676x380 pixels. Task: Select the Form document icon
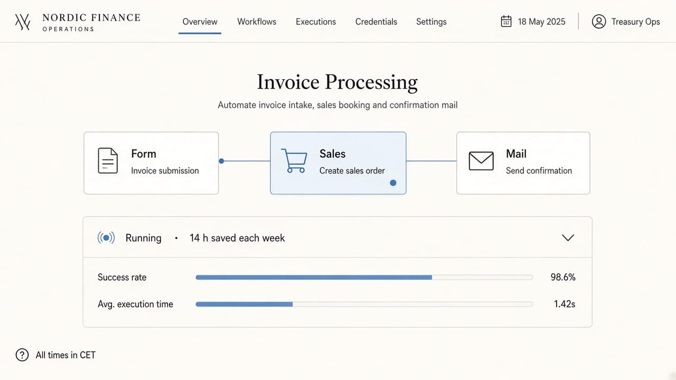[108, 160]
